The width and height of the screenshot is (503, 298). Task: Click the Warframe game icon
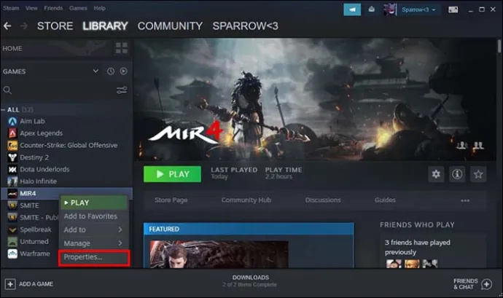click(x=12, y=254)
